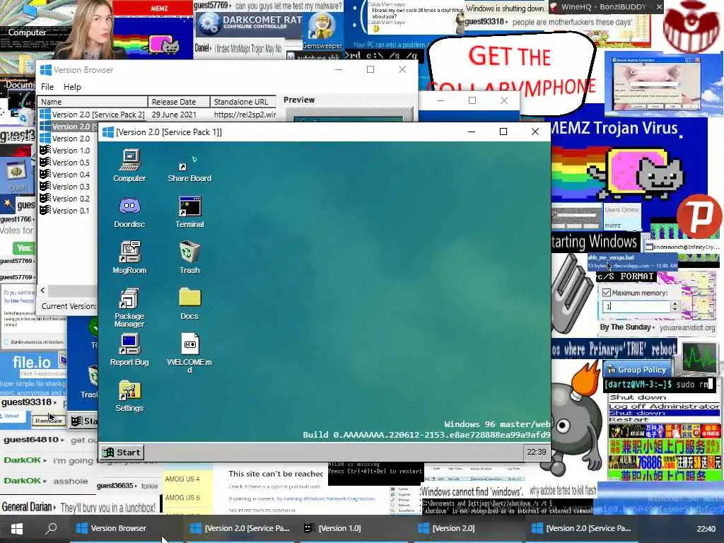This screenshot has height=543, width=724.
Task: Toggle the Maximum memory checkbox
Action: click(x=607, y=293)
